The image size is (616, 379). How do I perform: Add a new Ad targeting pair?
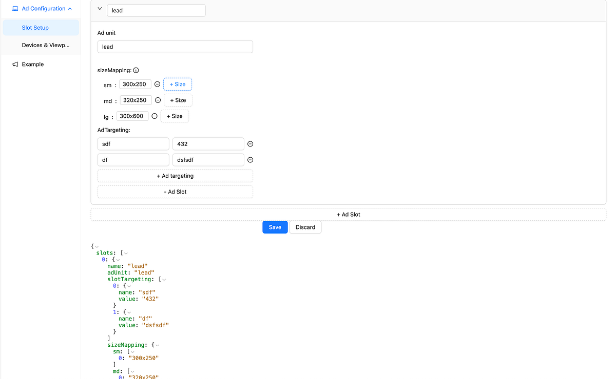[175, 176]
